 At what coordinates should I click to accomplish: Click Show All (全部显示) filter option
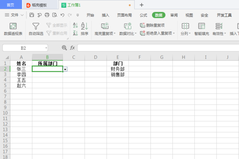pos(57,25)
